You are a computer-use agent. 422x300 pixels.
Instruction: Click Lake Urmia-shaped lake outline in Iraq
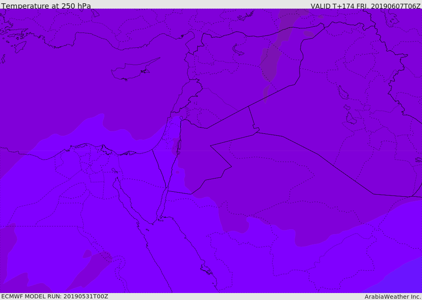pos(343,93)
